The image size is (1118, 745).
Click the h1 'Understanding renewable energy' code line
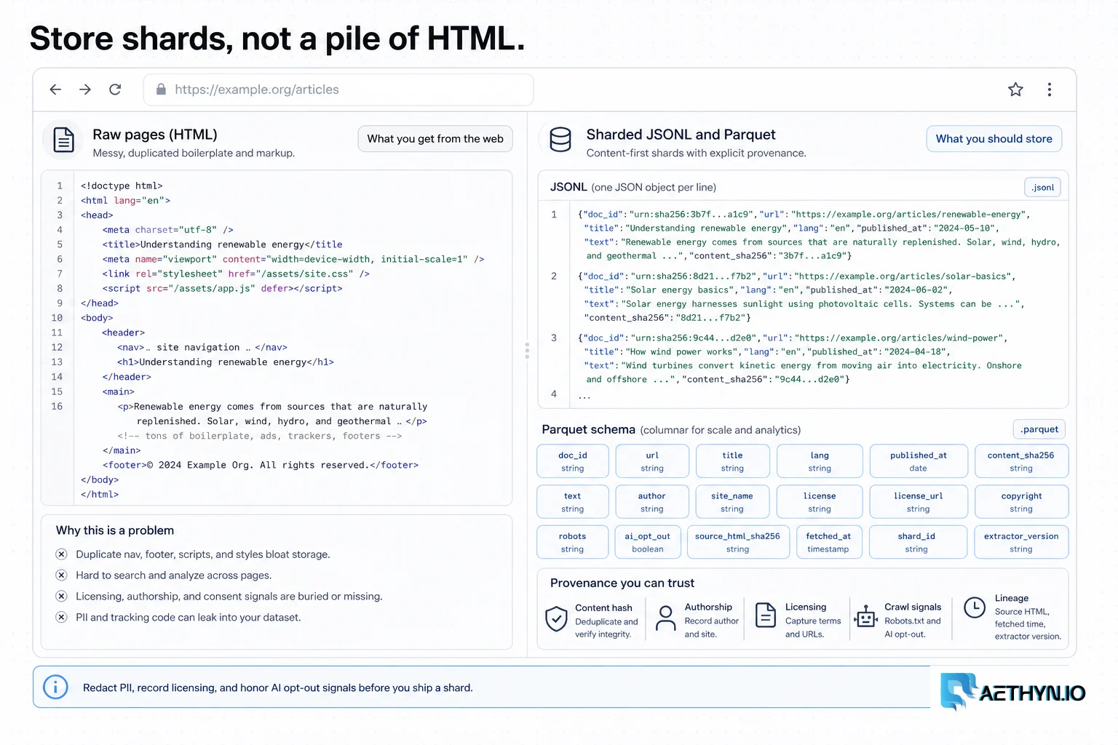[x=226, y=362]
